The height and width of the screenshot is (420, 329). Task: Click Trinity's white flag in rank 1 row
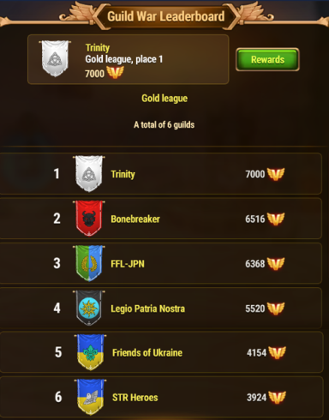(89, 174)
